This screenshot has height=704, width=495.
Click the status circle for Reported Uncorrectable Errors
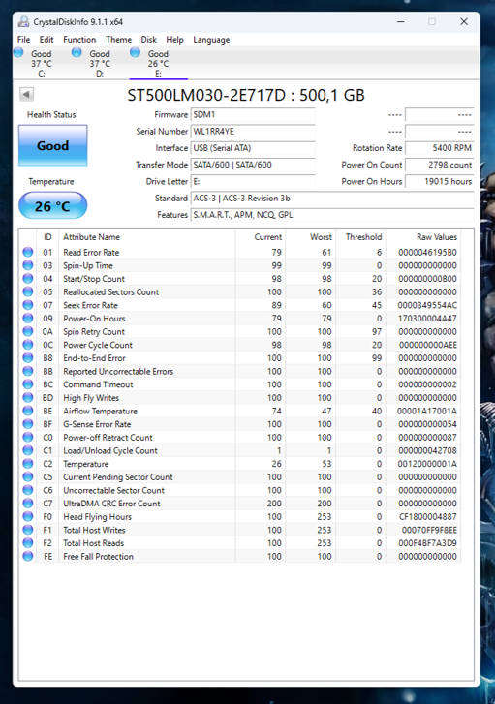tap(28, 371)
